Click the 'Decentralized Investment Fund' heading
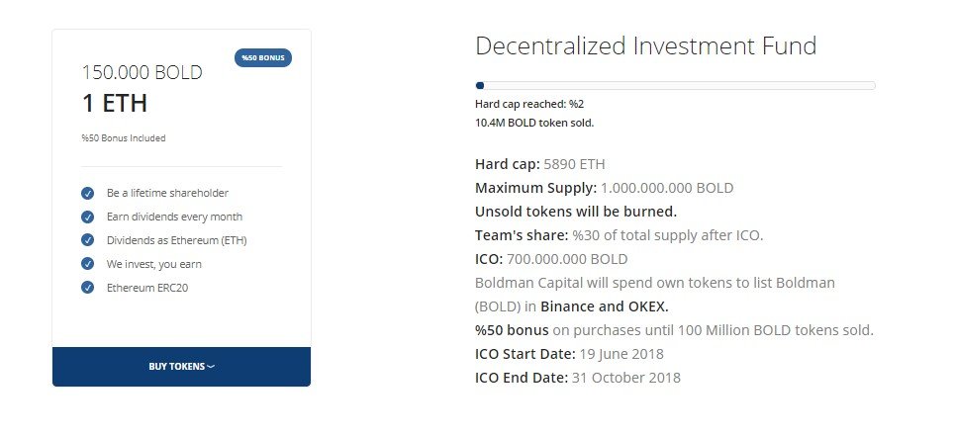The height and width of the screenshot is (436, 954). 645,46
